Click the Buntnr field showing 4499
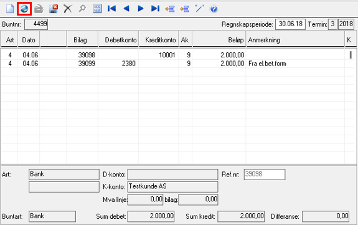This screenshot has height=225, width=358. coord(36,24)
